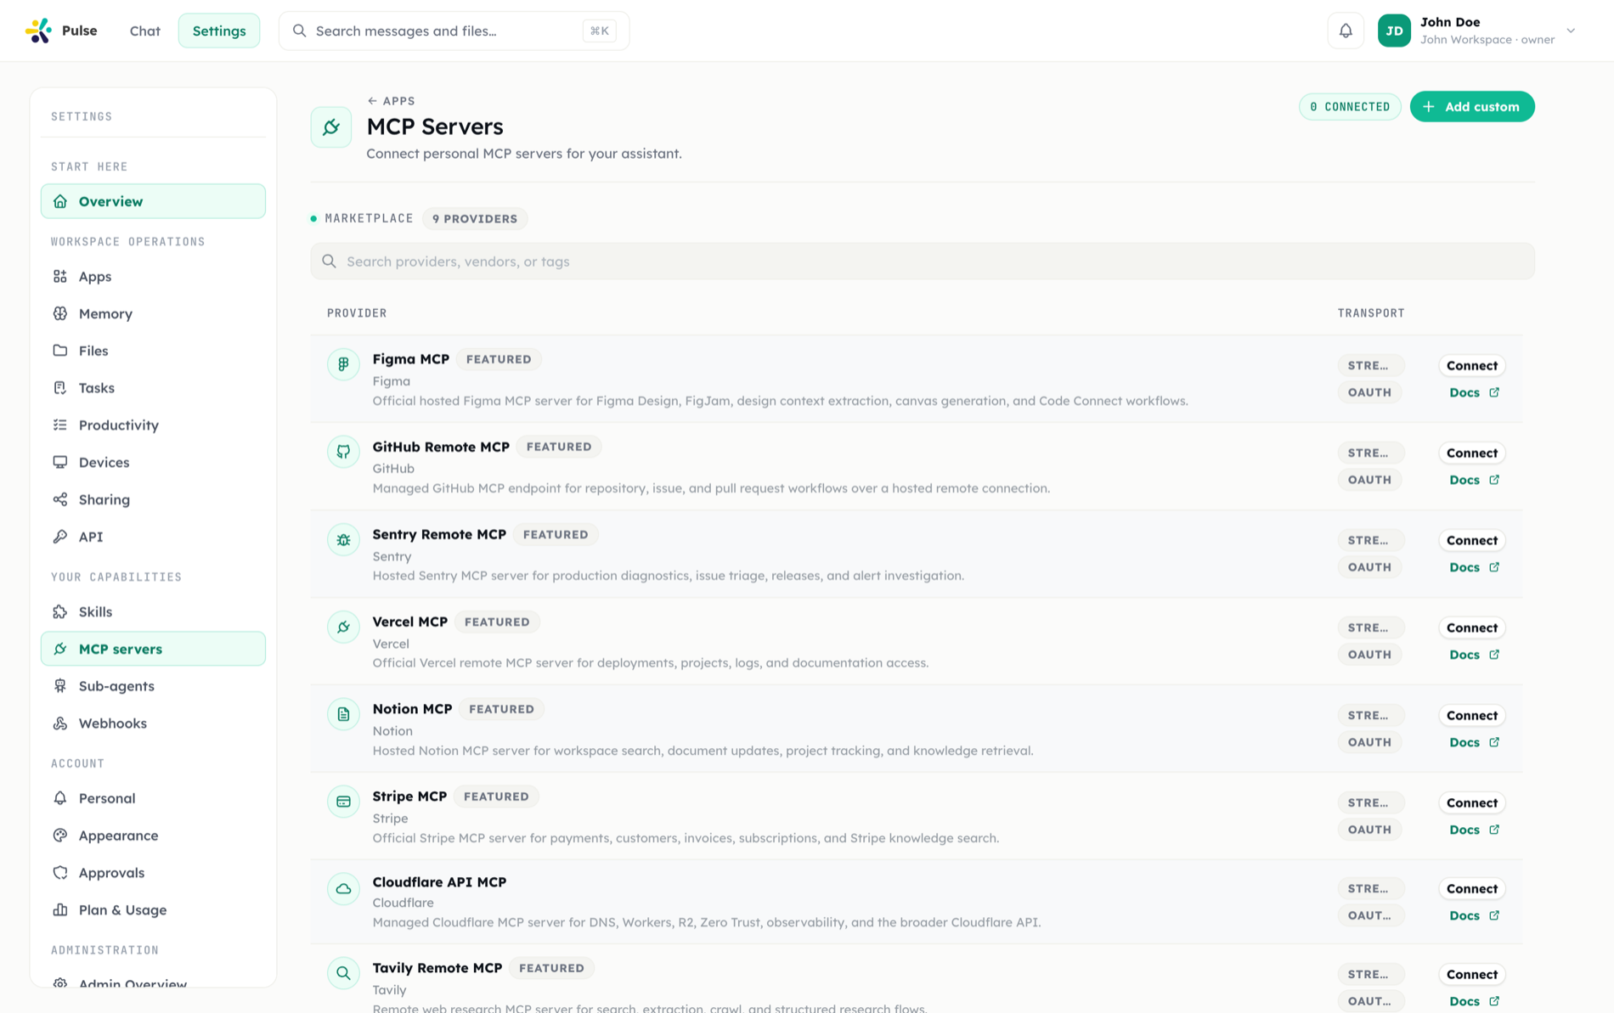This screenshot has width=1614, height=1013.
Task: Click the Featured tag on Notion MCP
Action: 501,710
